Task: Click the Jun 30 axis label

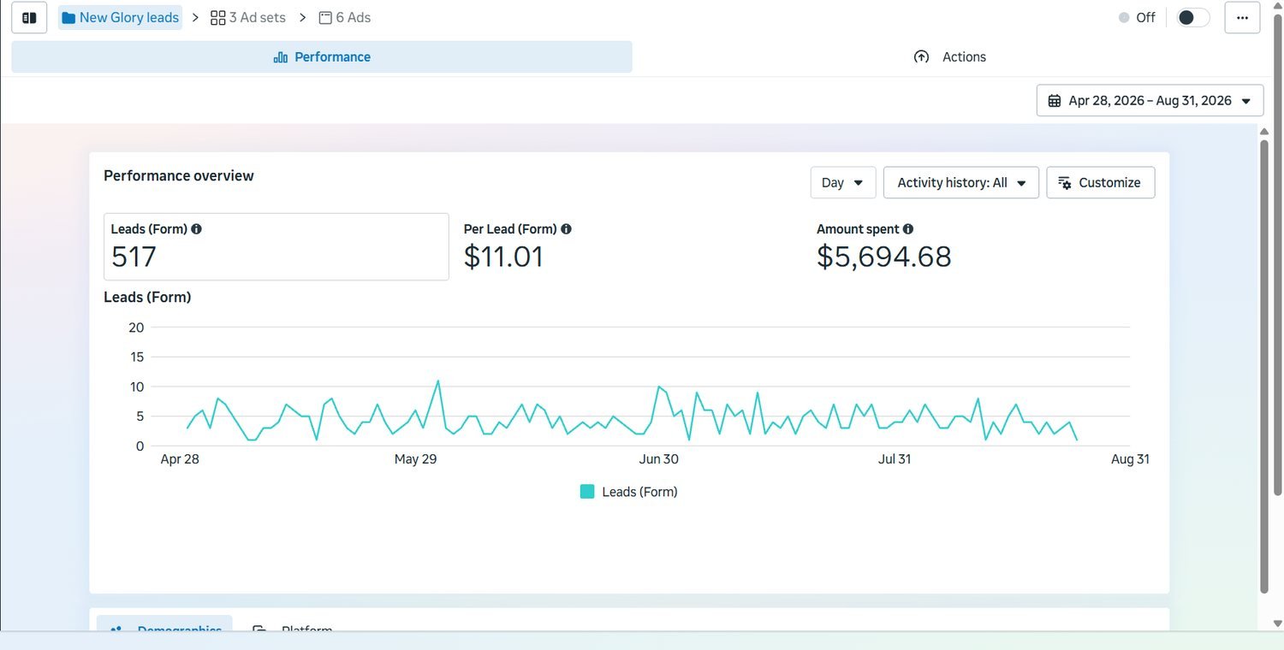Action: (659, 459)
